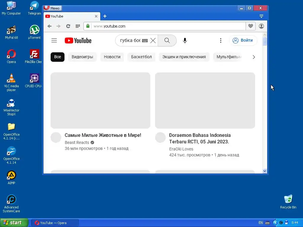Reload the current page
303x227 pixels.
tap(68, 26)
